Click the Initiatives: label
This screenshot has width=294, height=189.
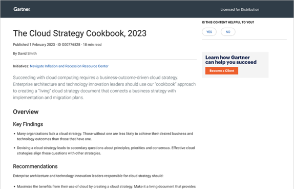pos(21,66)
